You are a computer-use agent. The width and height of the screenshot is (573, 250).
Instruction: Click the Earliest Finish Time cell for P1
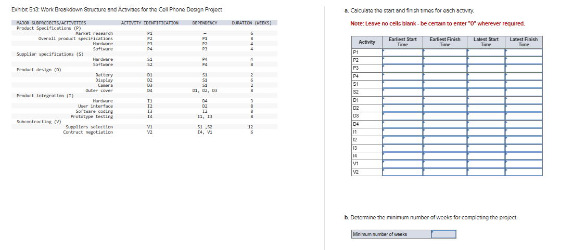(x=445, y=52)
